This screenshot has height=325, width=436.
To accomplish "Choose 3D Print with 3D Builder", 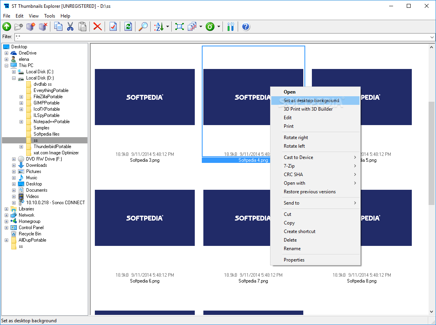I will pyautogui.click(x=315, y=109).
